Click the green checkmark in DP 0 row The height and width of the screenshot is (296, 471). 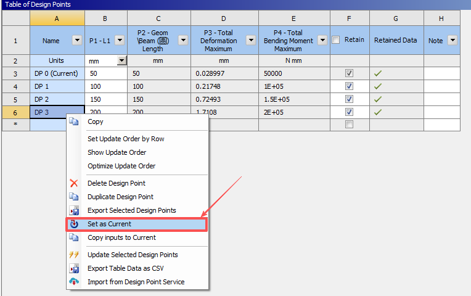[x=378, y=73]
